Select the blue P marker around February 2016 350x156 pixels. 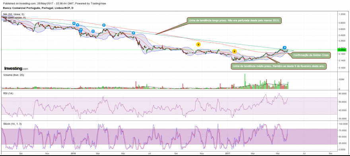coord(93,31)
